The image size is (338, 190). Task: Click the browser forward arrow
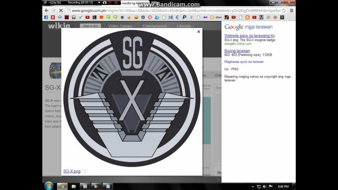[x=54, y=11]
